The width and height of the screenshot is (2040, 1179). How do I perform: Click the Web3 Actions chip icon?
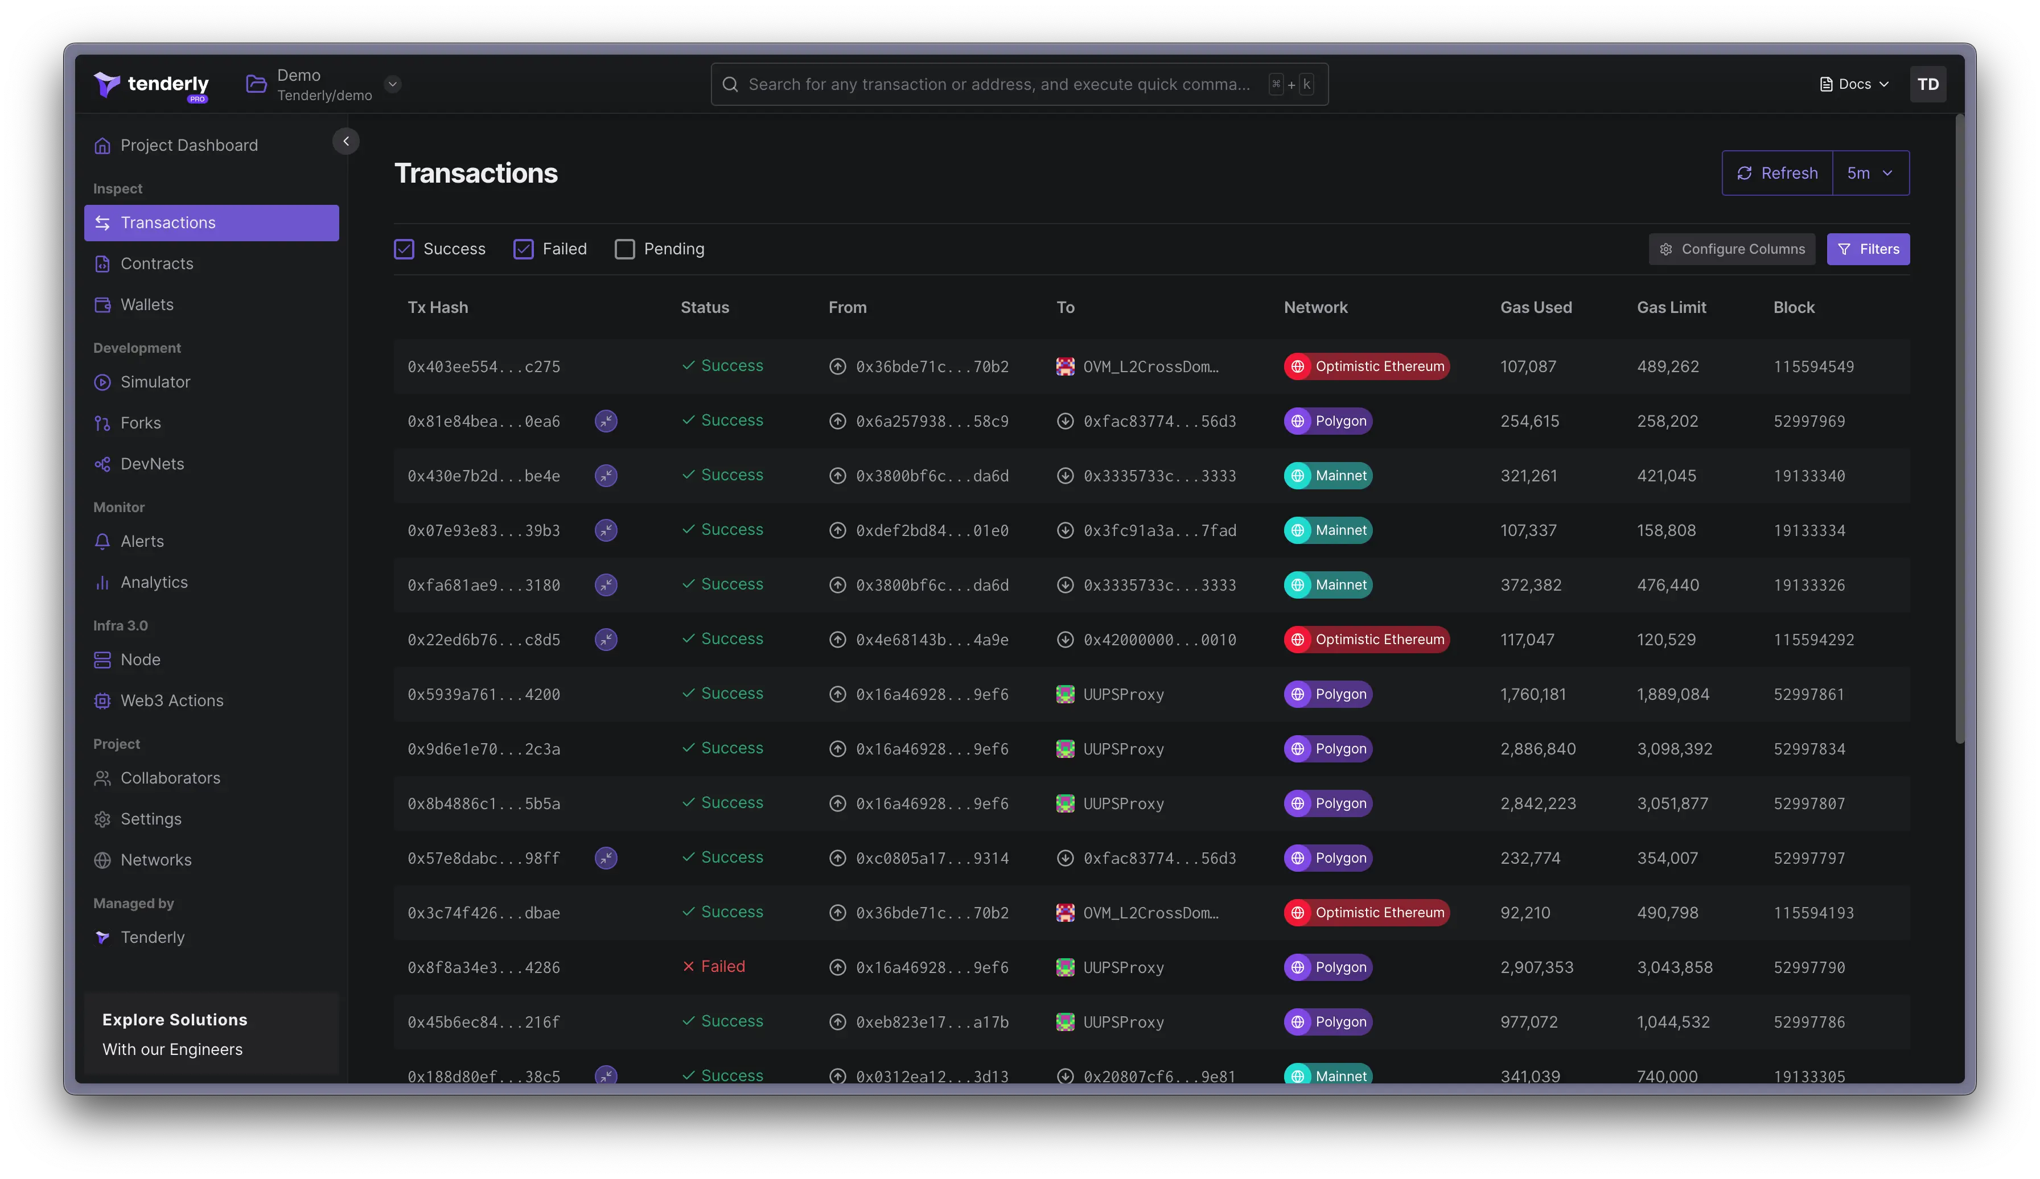pos(102,701)
